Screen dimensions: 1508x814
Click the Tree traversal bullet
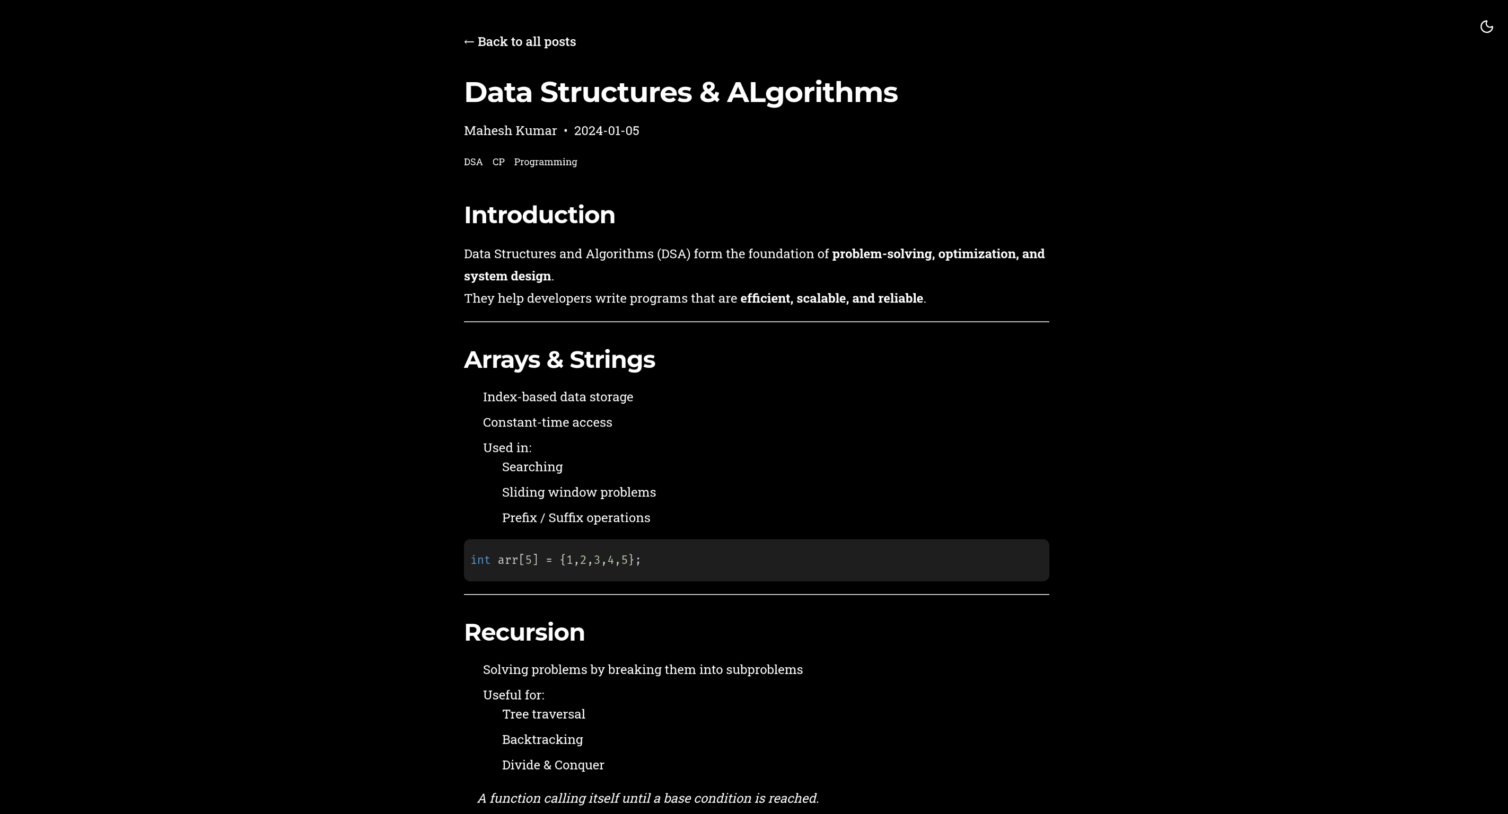tap(543, 714)
